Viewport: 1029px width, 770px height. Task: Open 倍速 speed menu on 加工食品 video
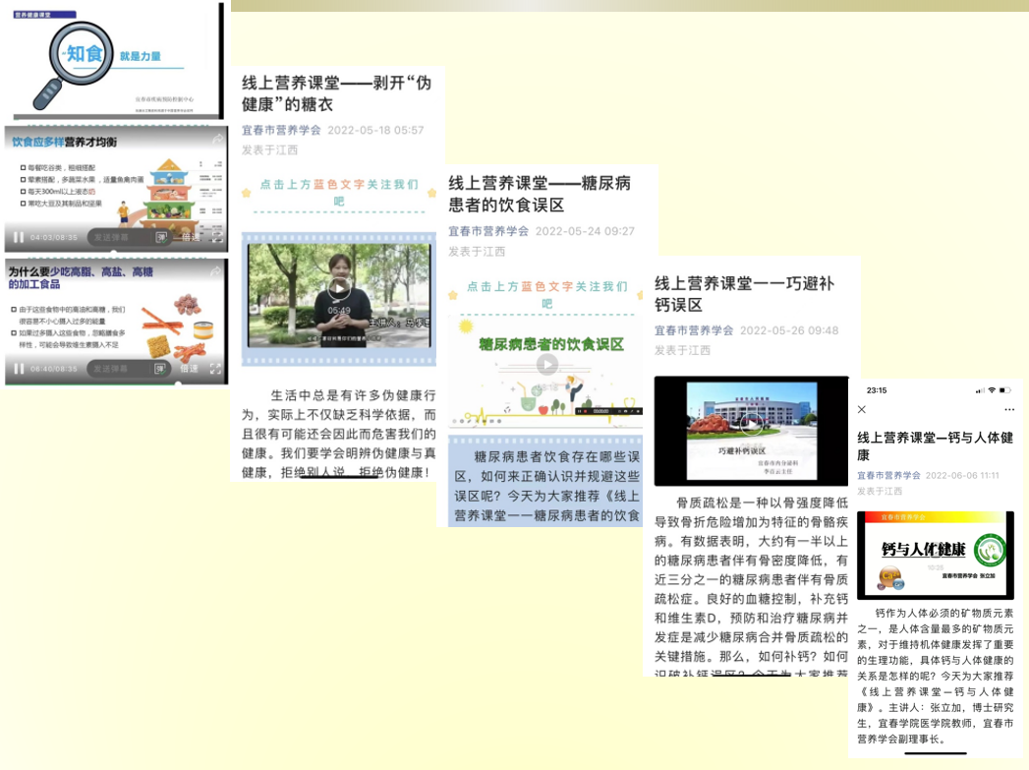(x=189, y=369)
